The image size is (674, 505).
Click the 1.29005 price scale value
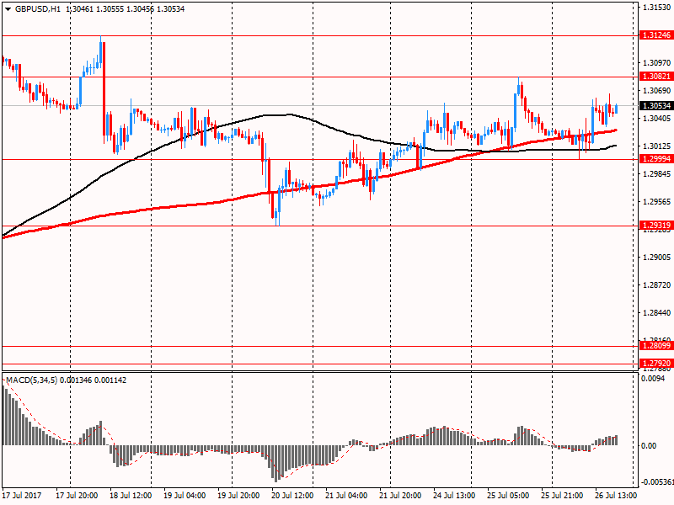657,258
